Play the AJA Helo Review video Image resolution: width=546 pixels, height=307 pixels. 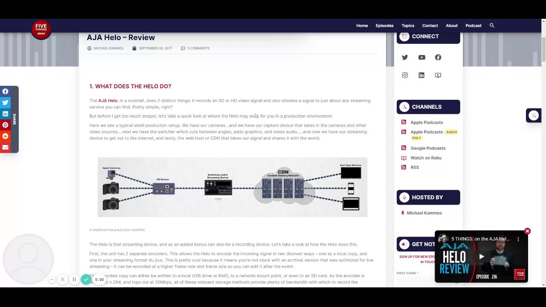[482, 257]
